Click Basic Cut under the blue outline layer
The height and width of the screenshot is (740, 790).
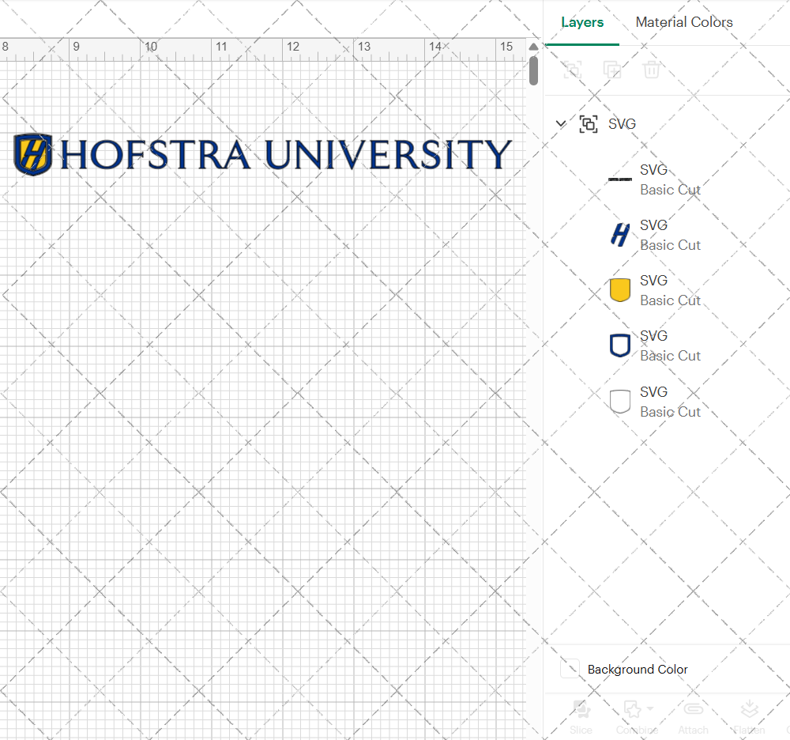pyautogui.click(x=670, y=356)
